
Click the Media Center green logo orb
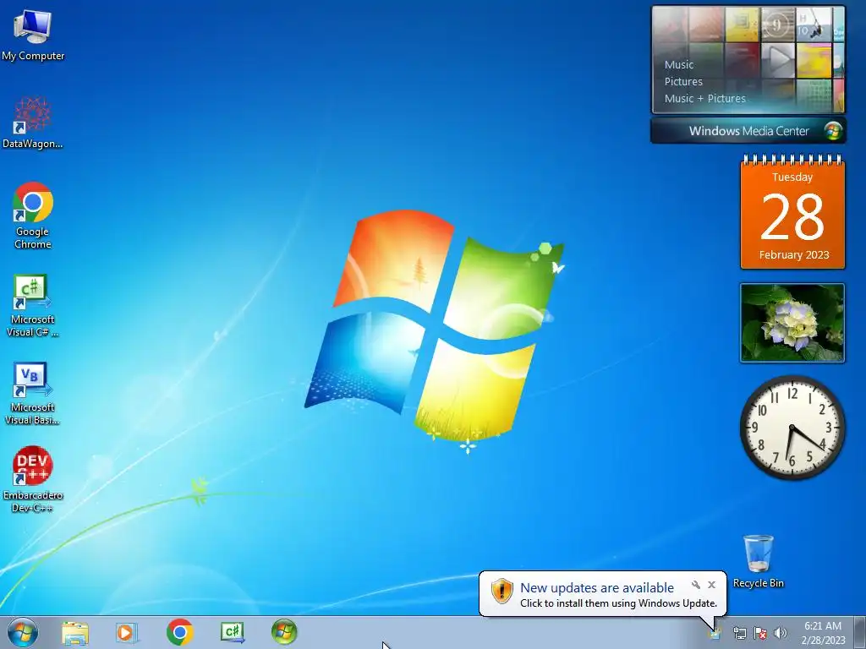[832, 131]
